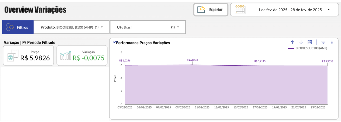Click the Filtros button label
Screen dimensions: 341x122
pos(22,27)
